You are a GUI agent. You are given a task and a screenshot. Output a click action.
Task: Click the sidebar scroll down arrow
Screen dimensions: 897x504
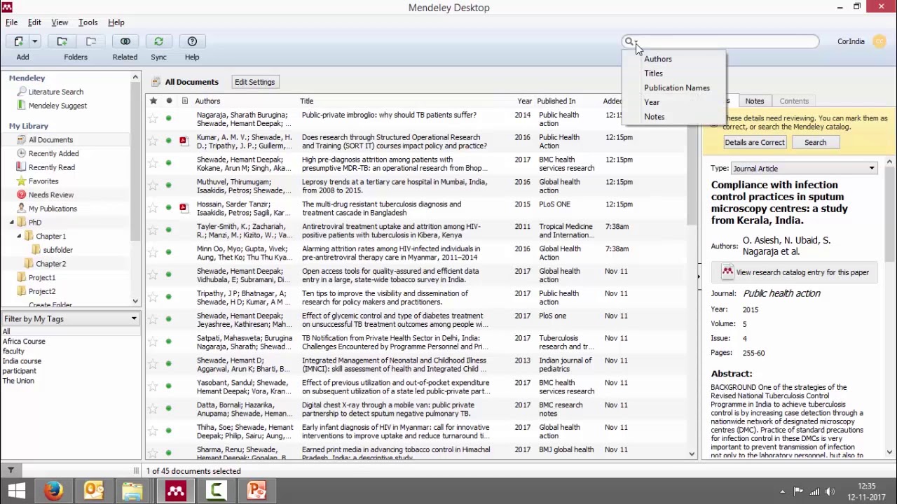[135, 301]
